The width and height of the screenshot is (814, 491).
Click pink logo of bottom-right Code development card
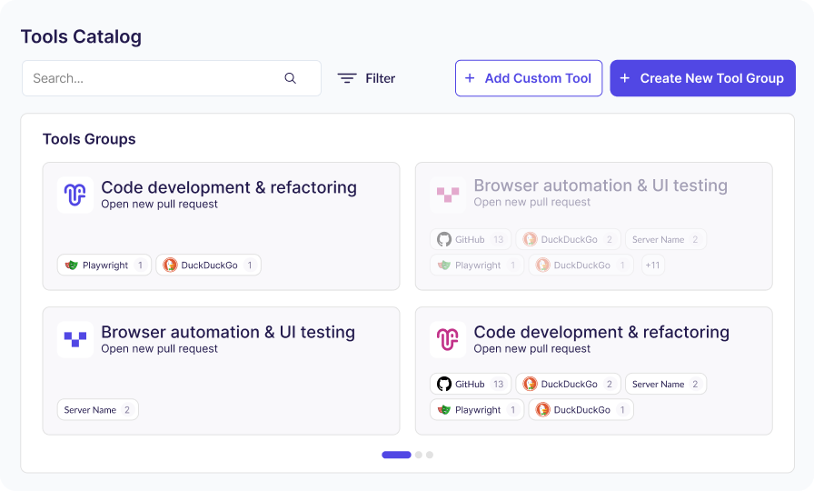click(448, 339)
